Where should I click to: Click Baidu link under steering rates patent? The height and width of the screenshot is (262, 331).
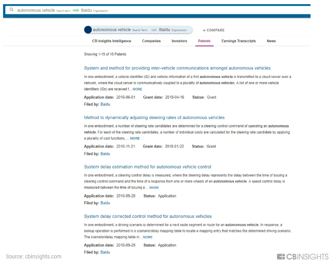(x=105, y=154)
